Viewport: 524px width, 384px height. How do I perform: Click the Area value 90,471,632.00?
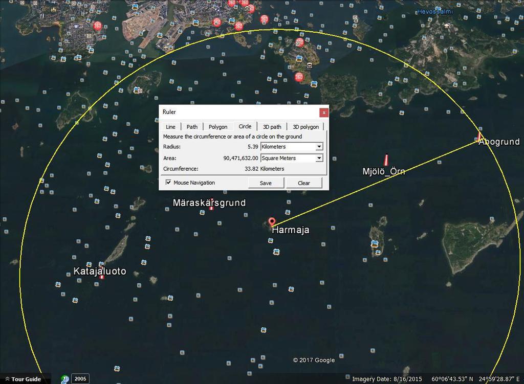click(x=241, y=159)
